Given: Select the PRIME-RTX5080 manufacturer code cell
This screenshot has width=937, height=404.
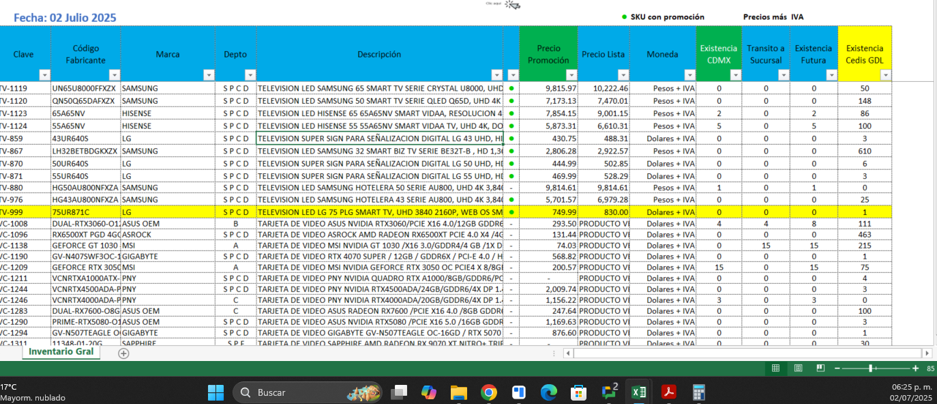Looking at the screenshot, I should (x=85, y=321).
